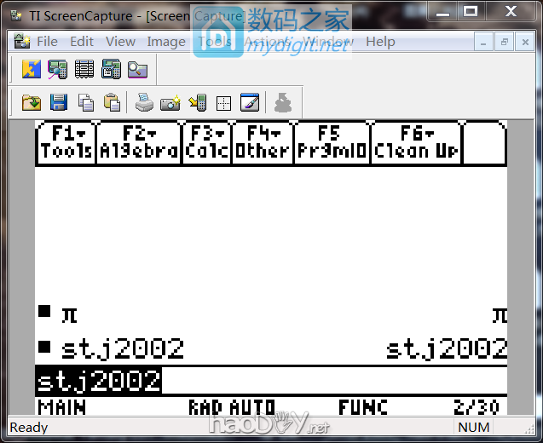Expand the F1 Tools calculator menu
Viewport: 543px width, 443px height.
point(66,142)
